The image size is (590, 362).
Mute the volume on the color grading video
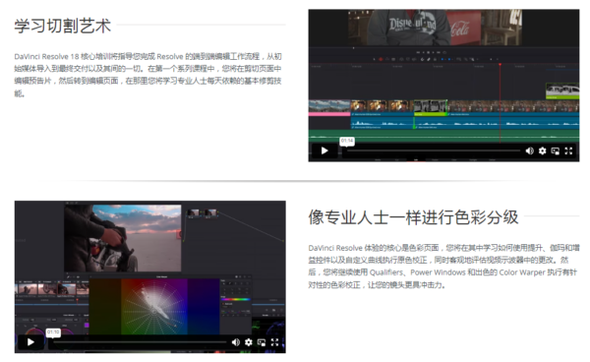point(236,342)
